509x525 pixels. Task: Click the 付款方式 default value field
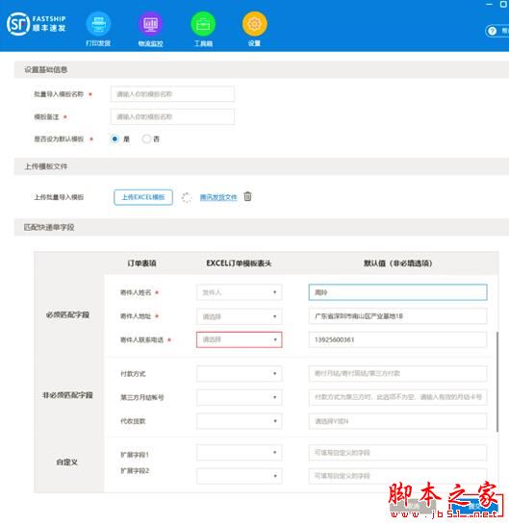click(x=397, y=373)
